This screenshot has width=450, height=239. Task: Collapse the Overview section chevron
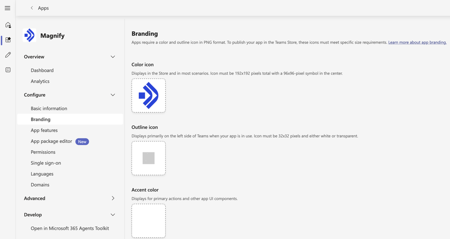click(112, 57)
